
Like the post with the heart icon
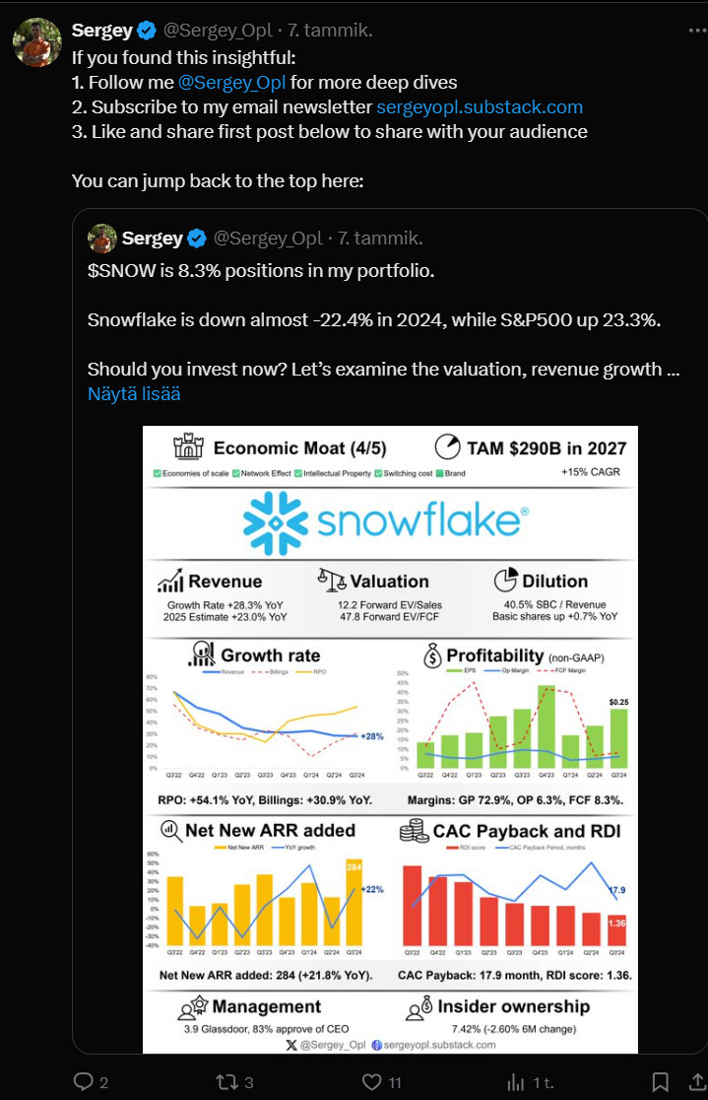coord(371,1082)
